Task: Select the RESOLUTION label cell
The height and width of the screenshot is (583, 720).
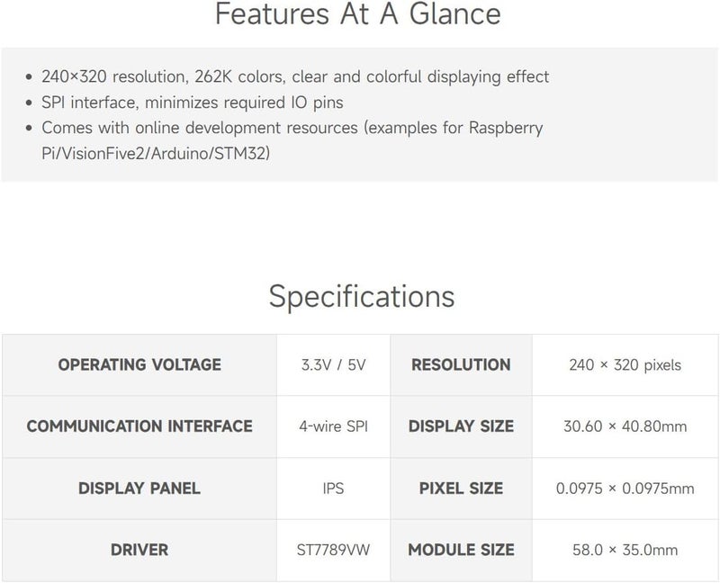Action: click(x=461, y=365)
